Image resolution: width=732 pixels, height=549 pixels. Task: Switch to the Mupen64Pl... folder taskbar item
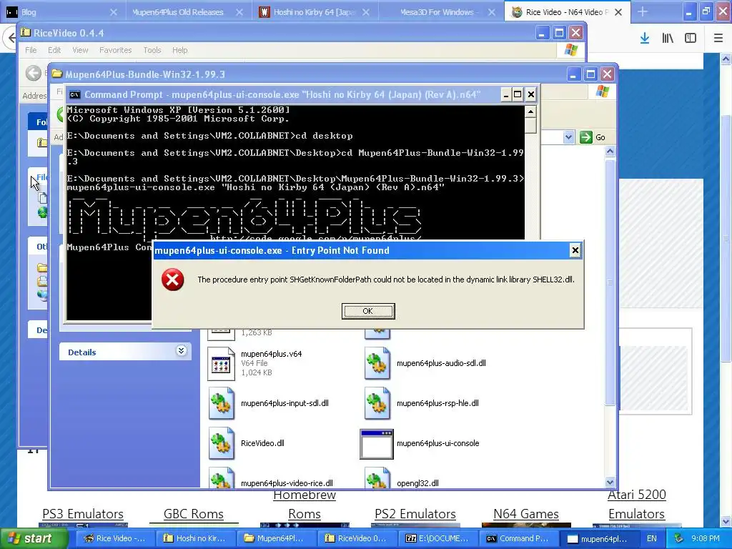pyautogui.click(x=276, y=539)
